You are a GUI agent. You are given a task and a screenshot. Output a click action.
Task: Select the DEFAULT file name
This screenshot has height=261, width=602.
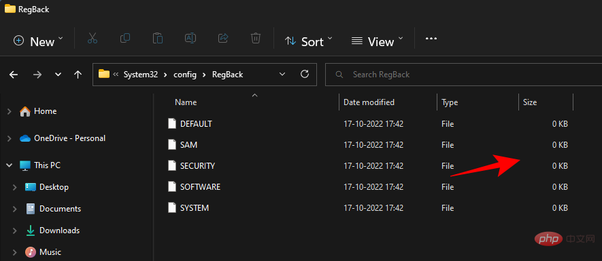[x=196, y=123]
